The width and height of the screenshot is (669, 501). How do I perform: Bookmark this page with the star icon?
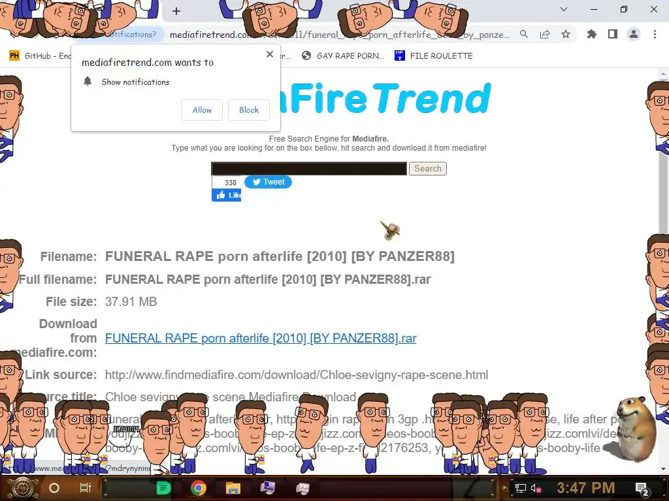click(x=566, y=34)
